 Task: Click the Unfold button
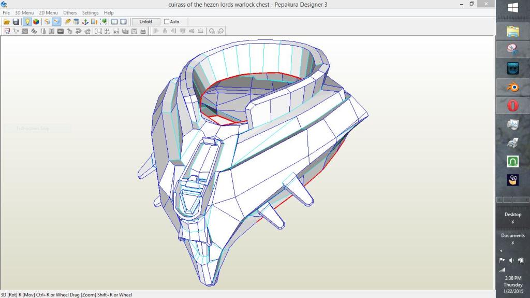point(145,22)
